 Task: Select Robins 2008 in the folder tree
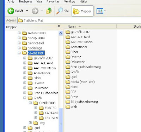(x=37, y=33)
